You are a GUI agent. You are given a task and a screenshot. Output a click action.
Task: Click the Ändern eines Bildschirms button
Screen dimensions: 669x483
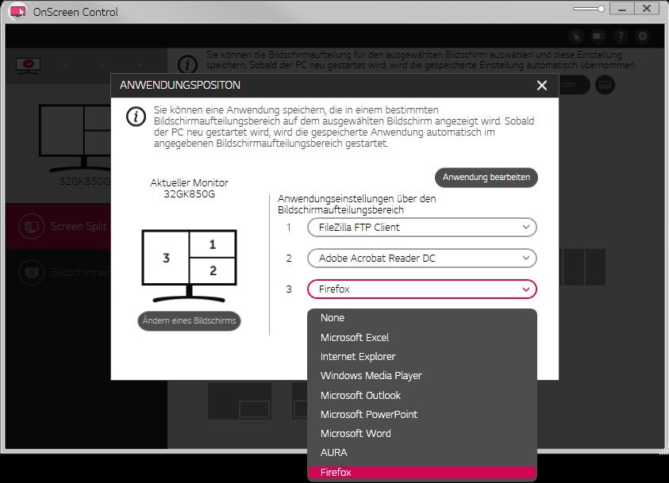pyautogui.click(x=189, y=321)
